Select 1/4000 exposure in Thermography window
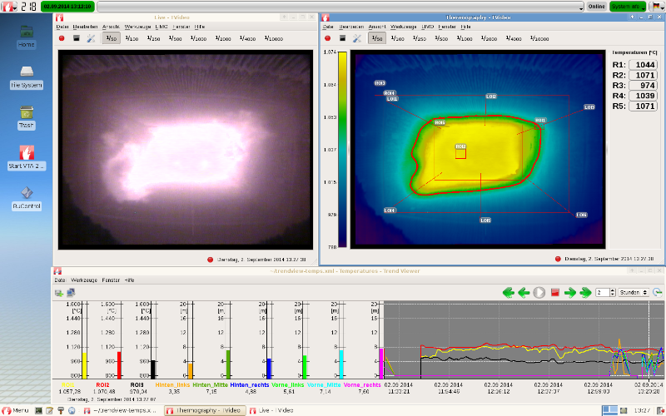The height and width of the screenshot is (416, 666). [x=514, y=38]
